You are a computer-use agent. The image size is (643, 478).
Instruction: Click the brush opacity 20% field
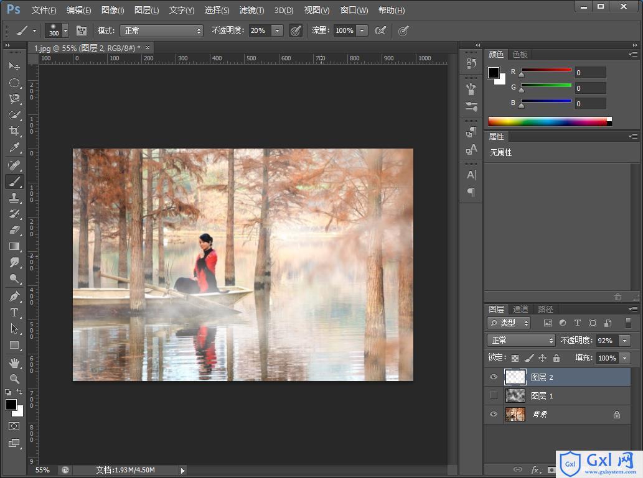coord(260,30)
